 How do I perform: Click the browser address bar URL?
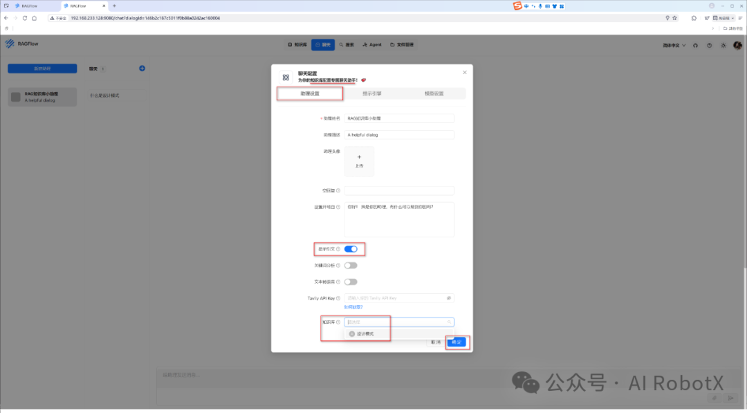click(145, 18)
